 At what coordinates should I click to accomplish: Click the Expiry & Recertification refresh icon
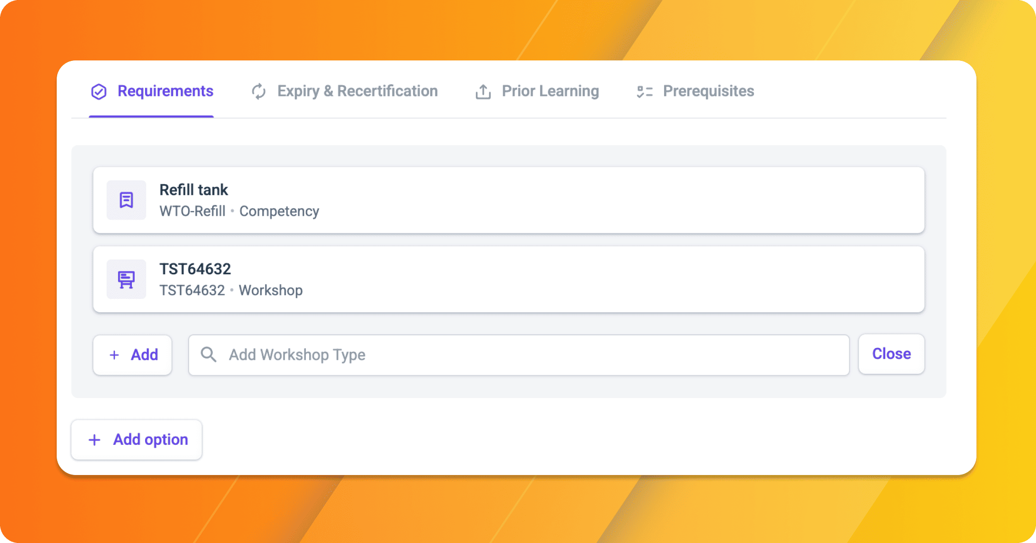pyautogui.click(x=259, y=91)
